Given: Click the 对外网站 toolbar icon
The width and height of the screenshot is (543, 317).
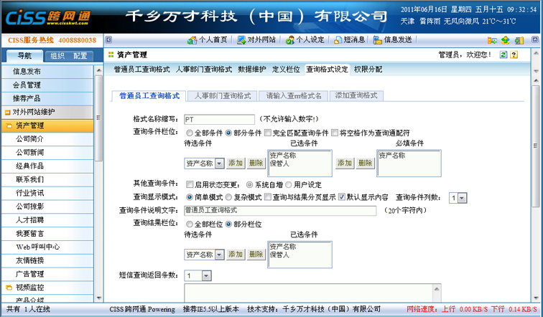Looking at the screenshot, I should coord(241,40).
